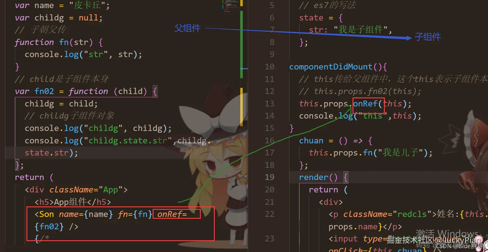Image resolution: width=488 pixels, height=252 pixels.
Task: Click the blue 父组件 annotation label
Action: pyautogui.click(x=187, y=28)
